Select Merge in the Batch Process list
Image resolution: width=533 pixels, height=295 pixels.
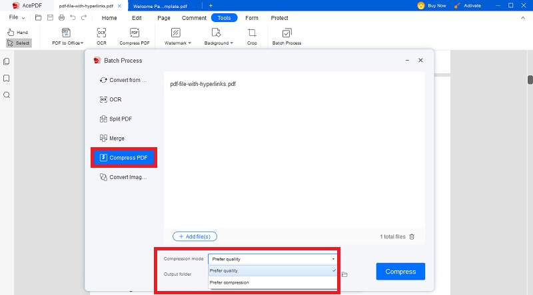(x=124, y=139)
